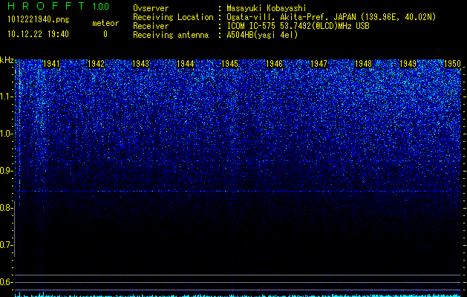Click the 1944 time marker
467x297 pixels.
186,63
